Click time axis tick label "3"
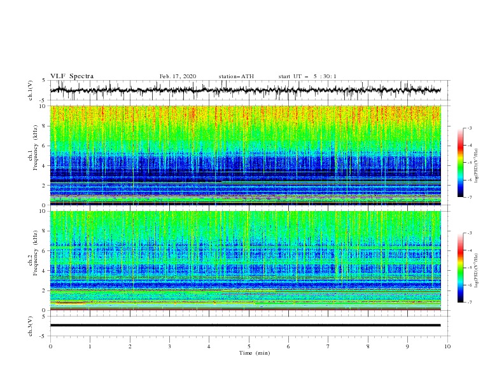 [169, 346]
